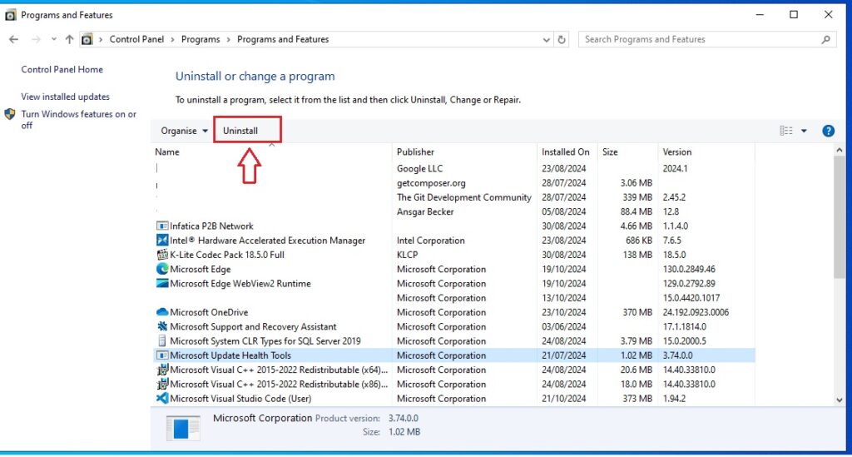The height and width of the screenshot is (457, 852).
Task: Click the 370 MB size cell
Action: click(x=637, y=312)
